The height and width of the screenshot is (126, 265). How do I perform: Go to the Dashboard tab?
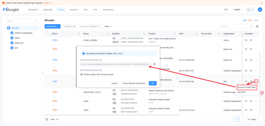coord(33,10)
